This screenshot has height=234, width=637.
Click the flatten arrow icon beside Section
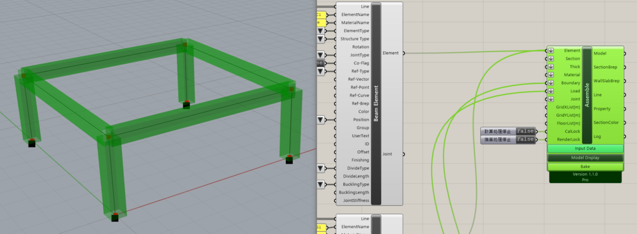(551, 59)
